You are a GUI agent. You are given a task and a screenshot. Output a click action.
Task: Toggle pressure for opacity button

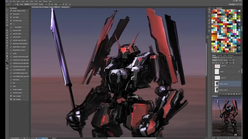point(52,4)
